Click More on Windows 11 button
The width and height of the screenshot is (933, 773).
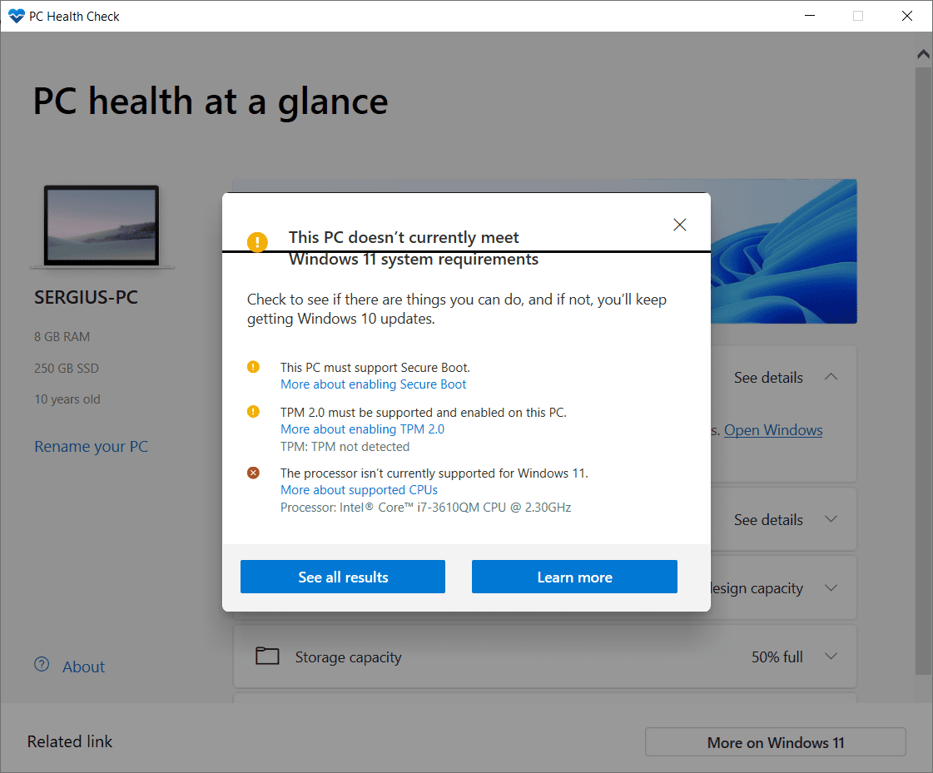click(x=776, y=742)
